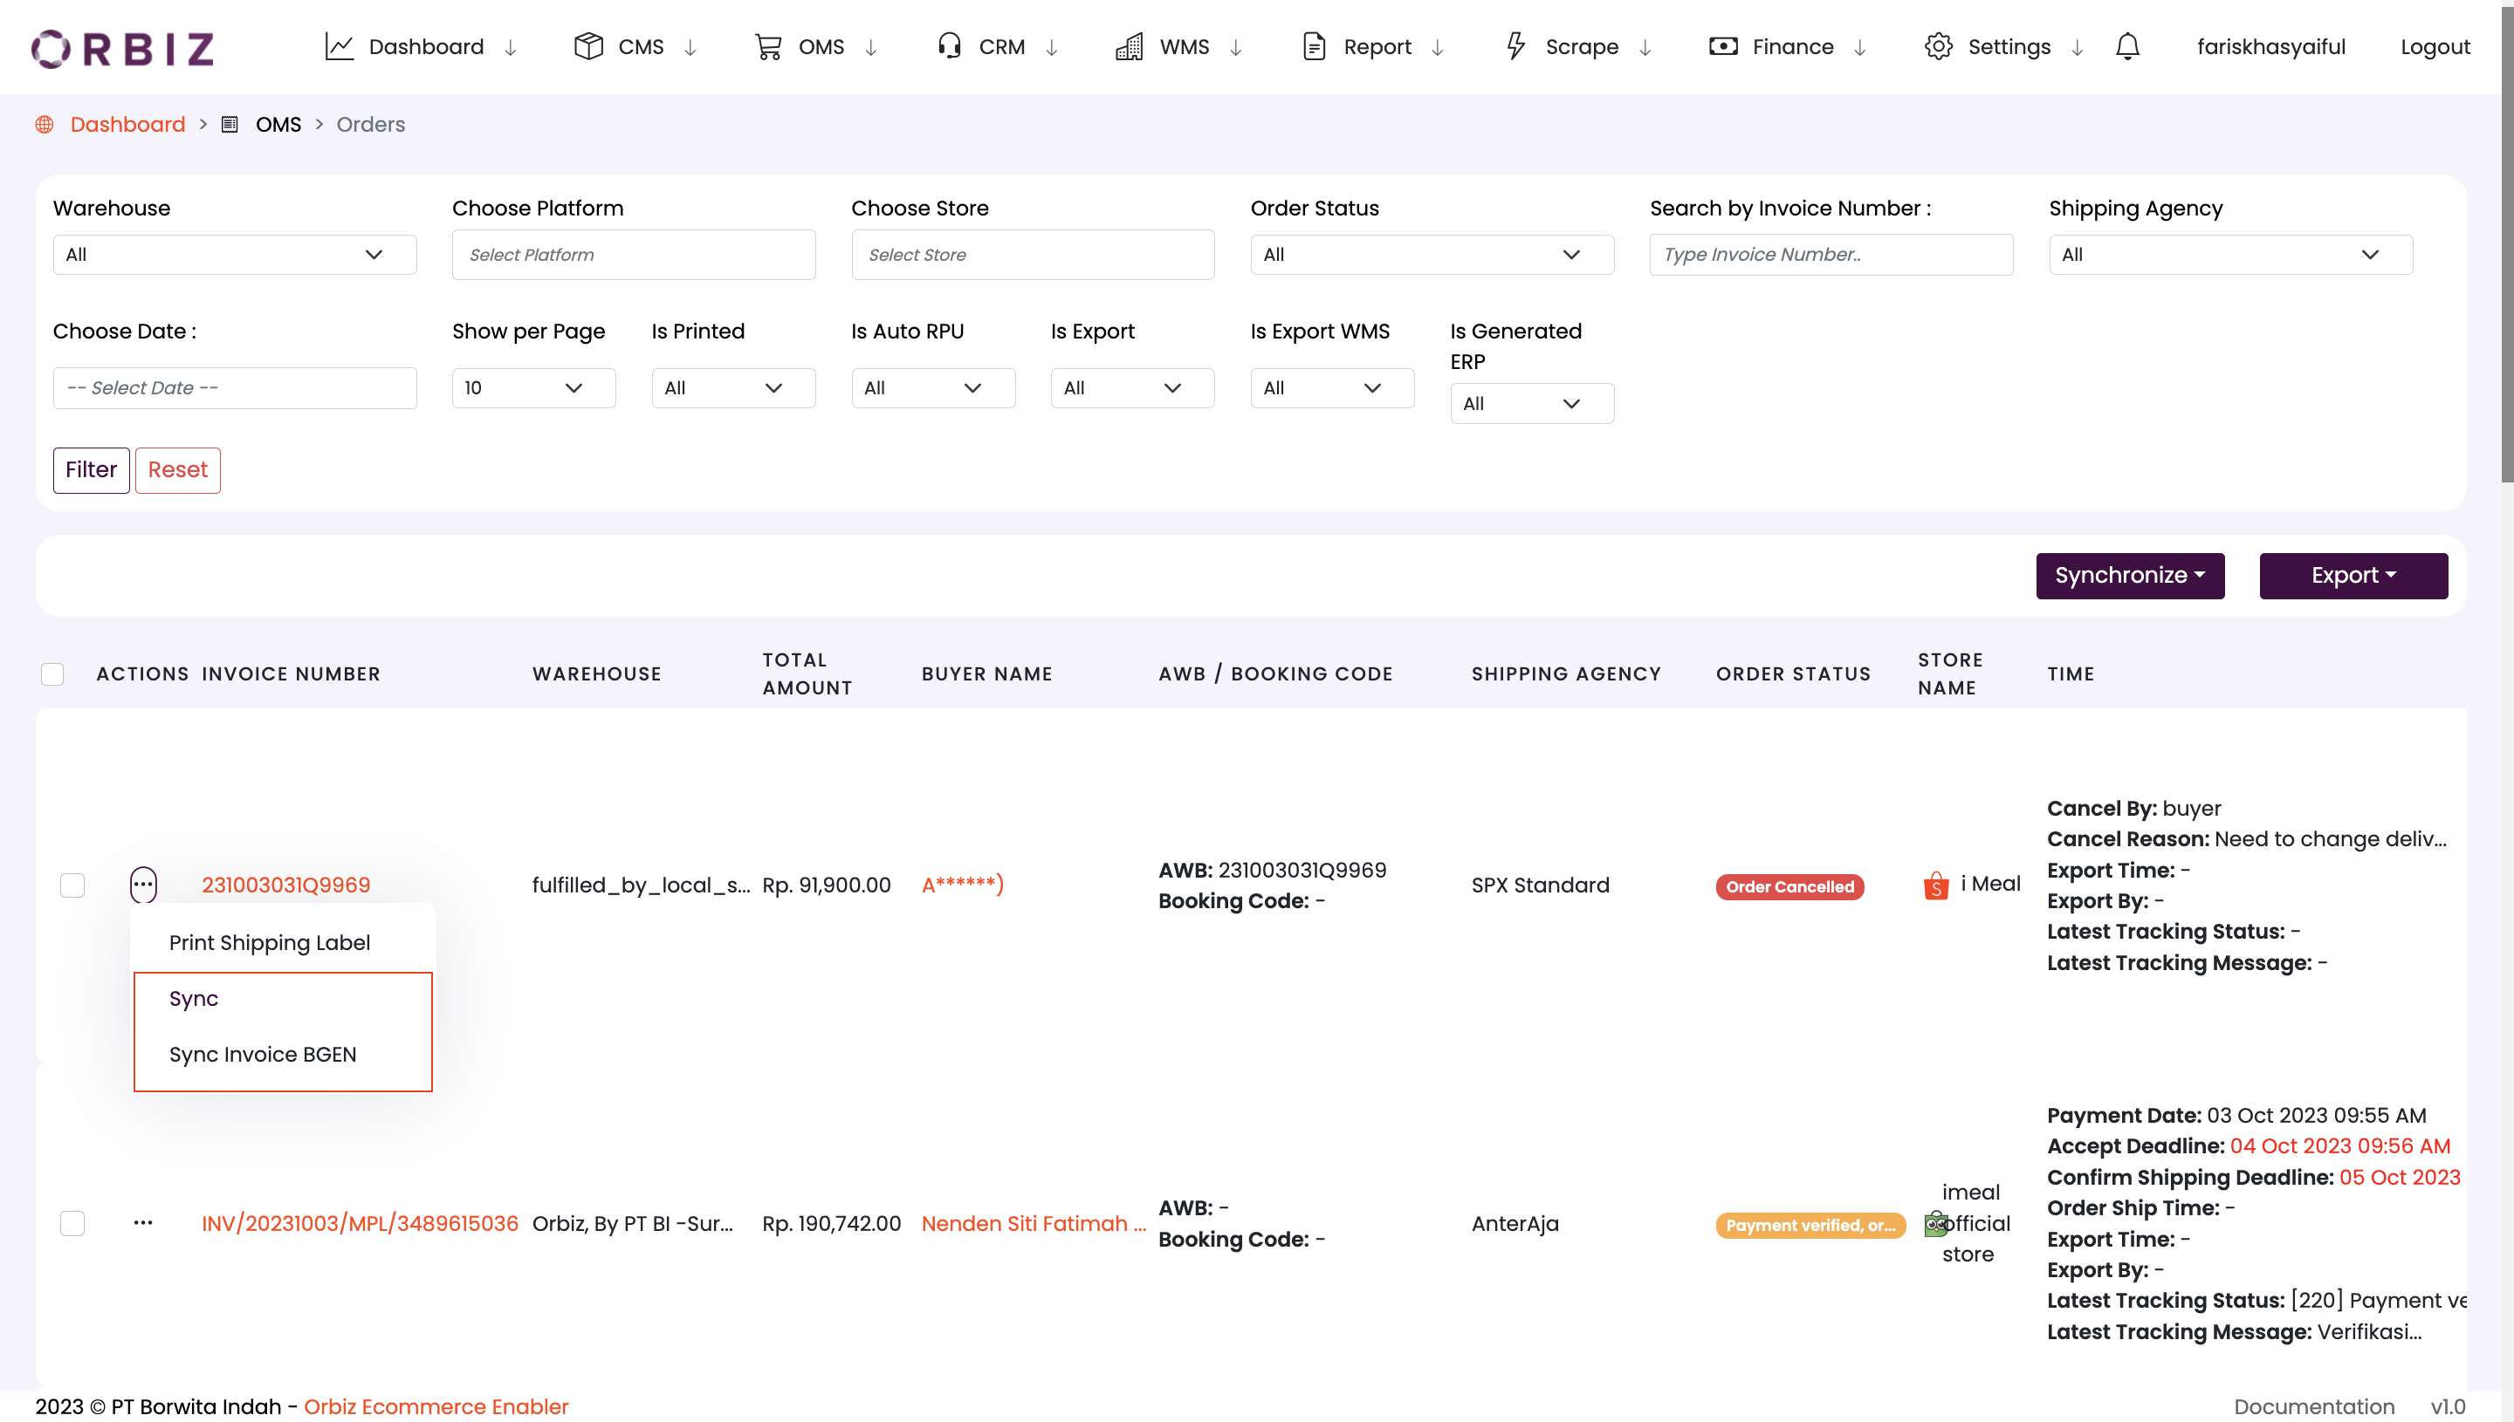Check the box for order 231003031Q9969
This screenshot has height=1422, width=2514.
coord(72,885)
